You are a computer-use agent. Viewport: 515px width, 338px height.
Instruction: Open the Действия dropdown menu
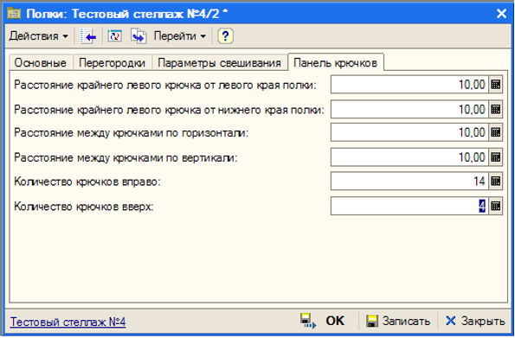[x=38, y=35]
